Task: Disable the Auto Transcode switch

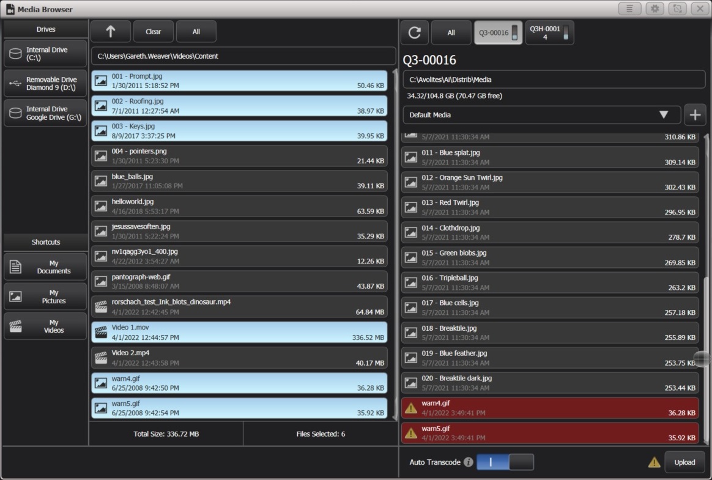Action: coord(505,462)
